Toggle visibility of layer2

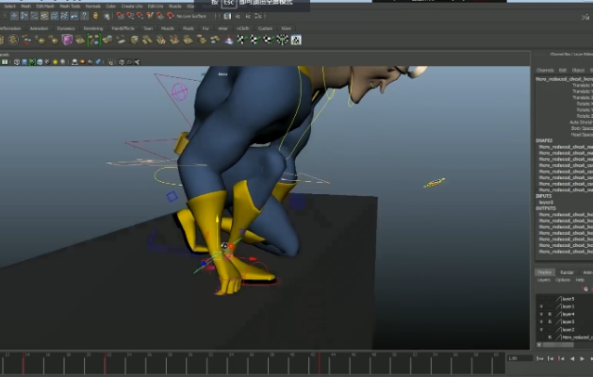541,330
